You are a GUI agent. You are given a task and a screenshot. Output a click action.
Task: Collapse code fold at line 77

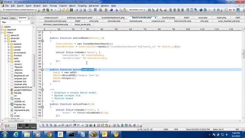tap(42, 90)
